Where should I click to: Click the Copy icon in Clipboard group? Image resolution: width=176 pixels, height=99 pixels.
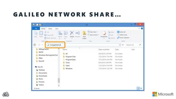[36, 33]
